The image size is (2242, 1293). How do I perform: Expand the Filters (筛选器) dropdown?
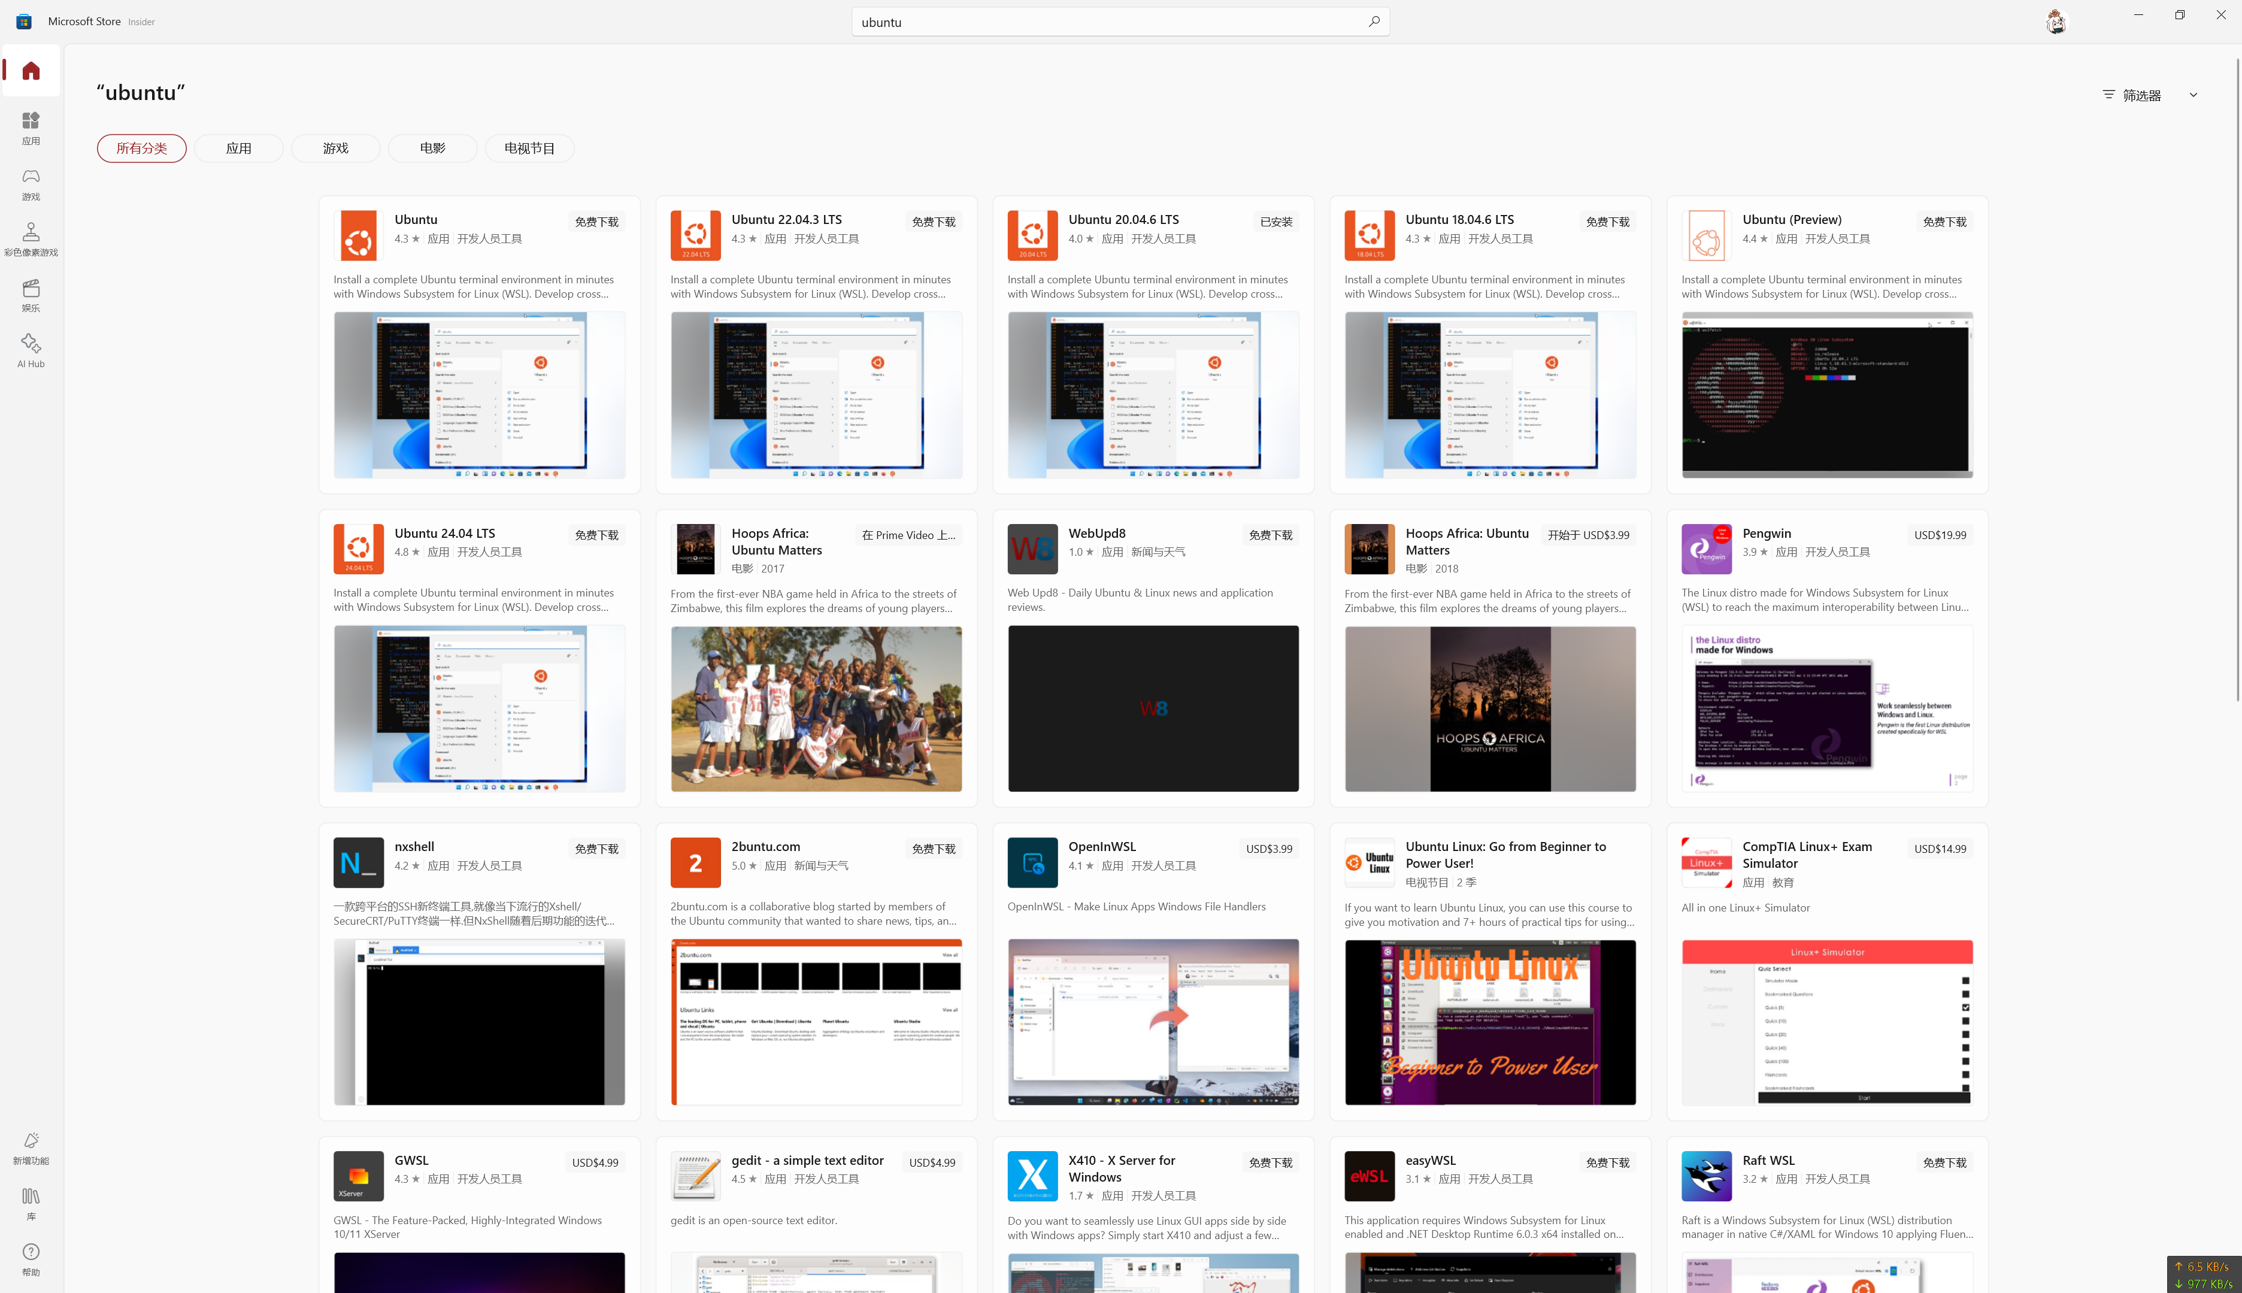[2150, 95]
